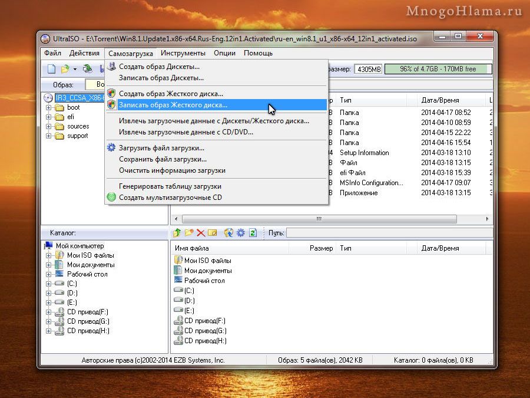Click the green refresh icon in lower toolbar
This screenshot has width=530, height=398.
253,233
